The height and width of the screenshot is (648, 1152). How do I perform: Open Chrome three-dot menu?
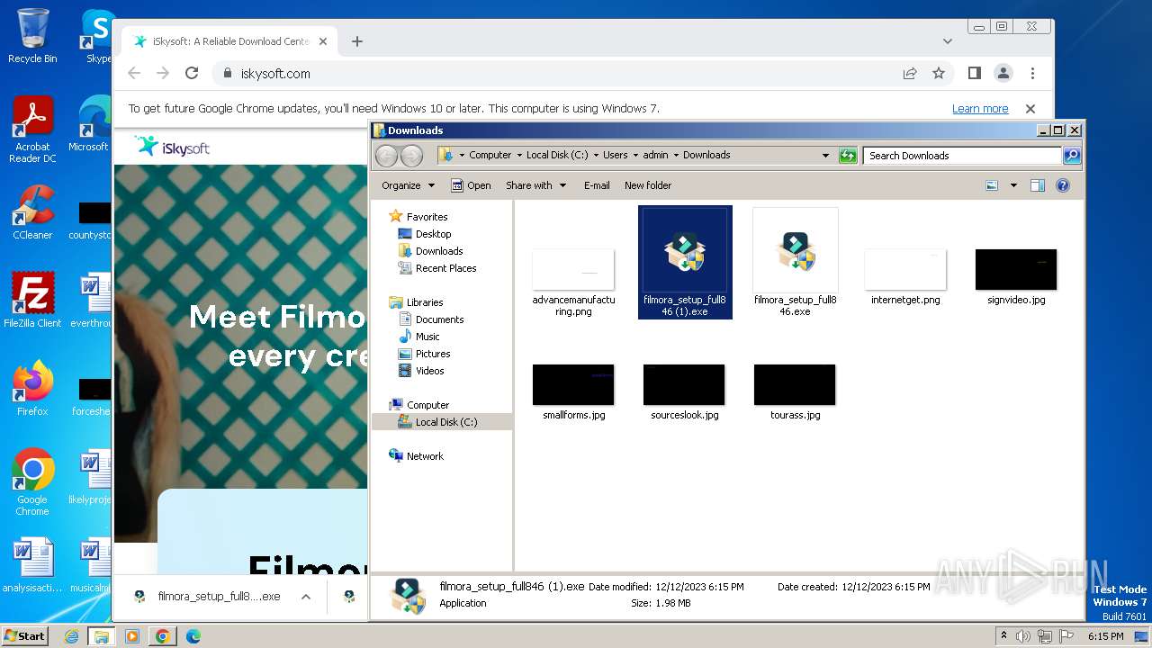tap(1032, 73)
